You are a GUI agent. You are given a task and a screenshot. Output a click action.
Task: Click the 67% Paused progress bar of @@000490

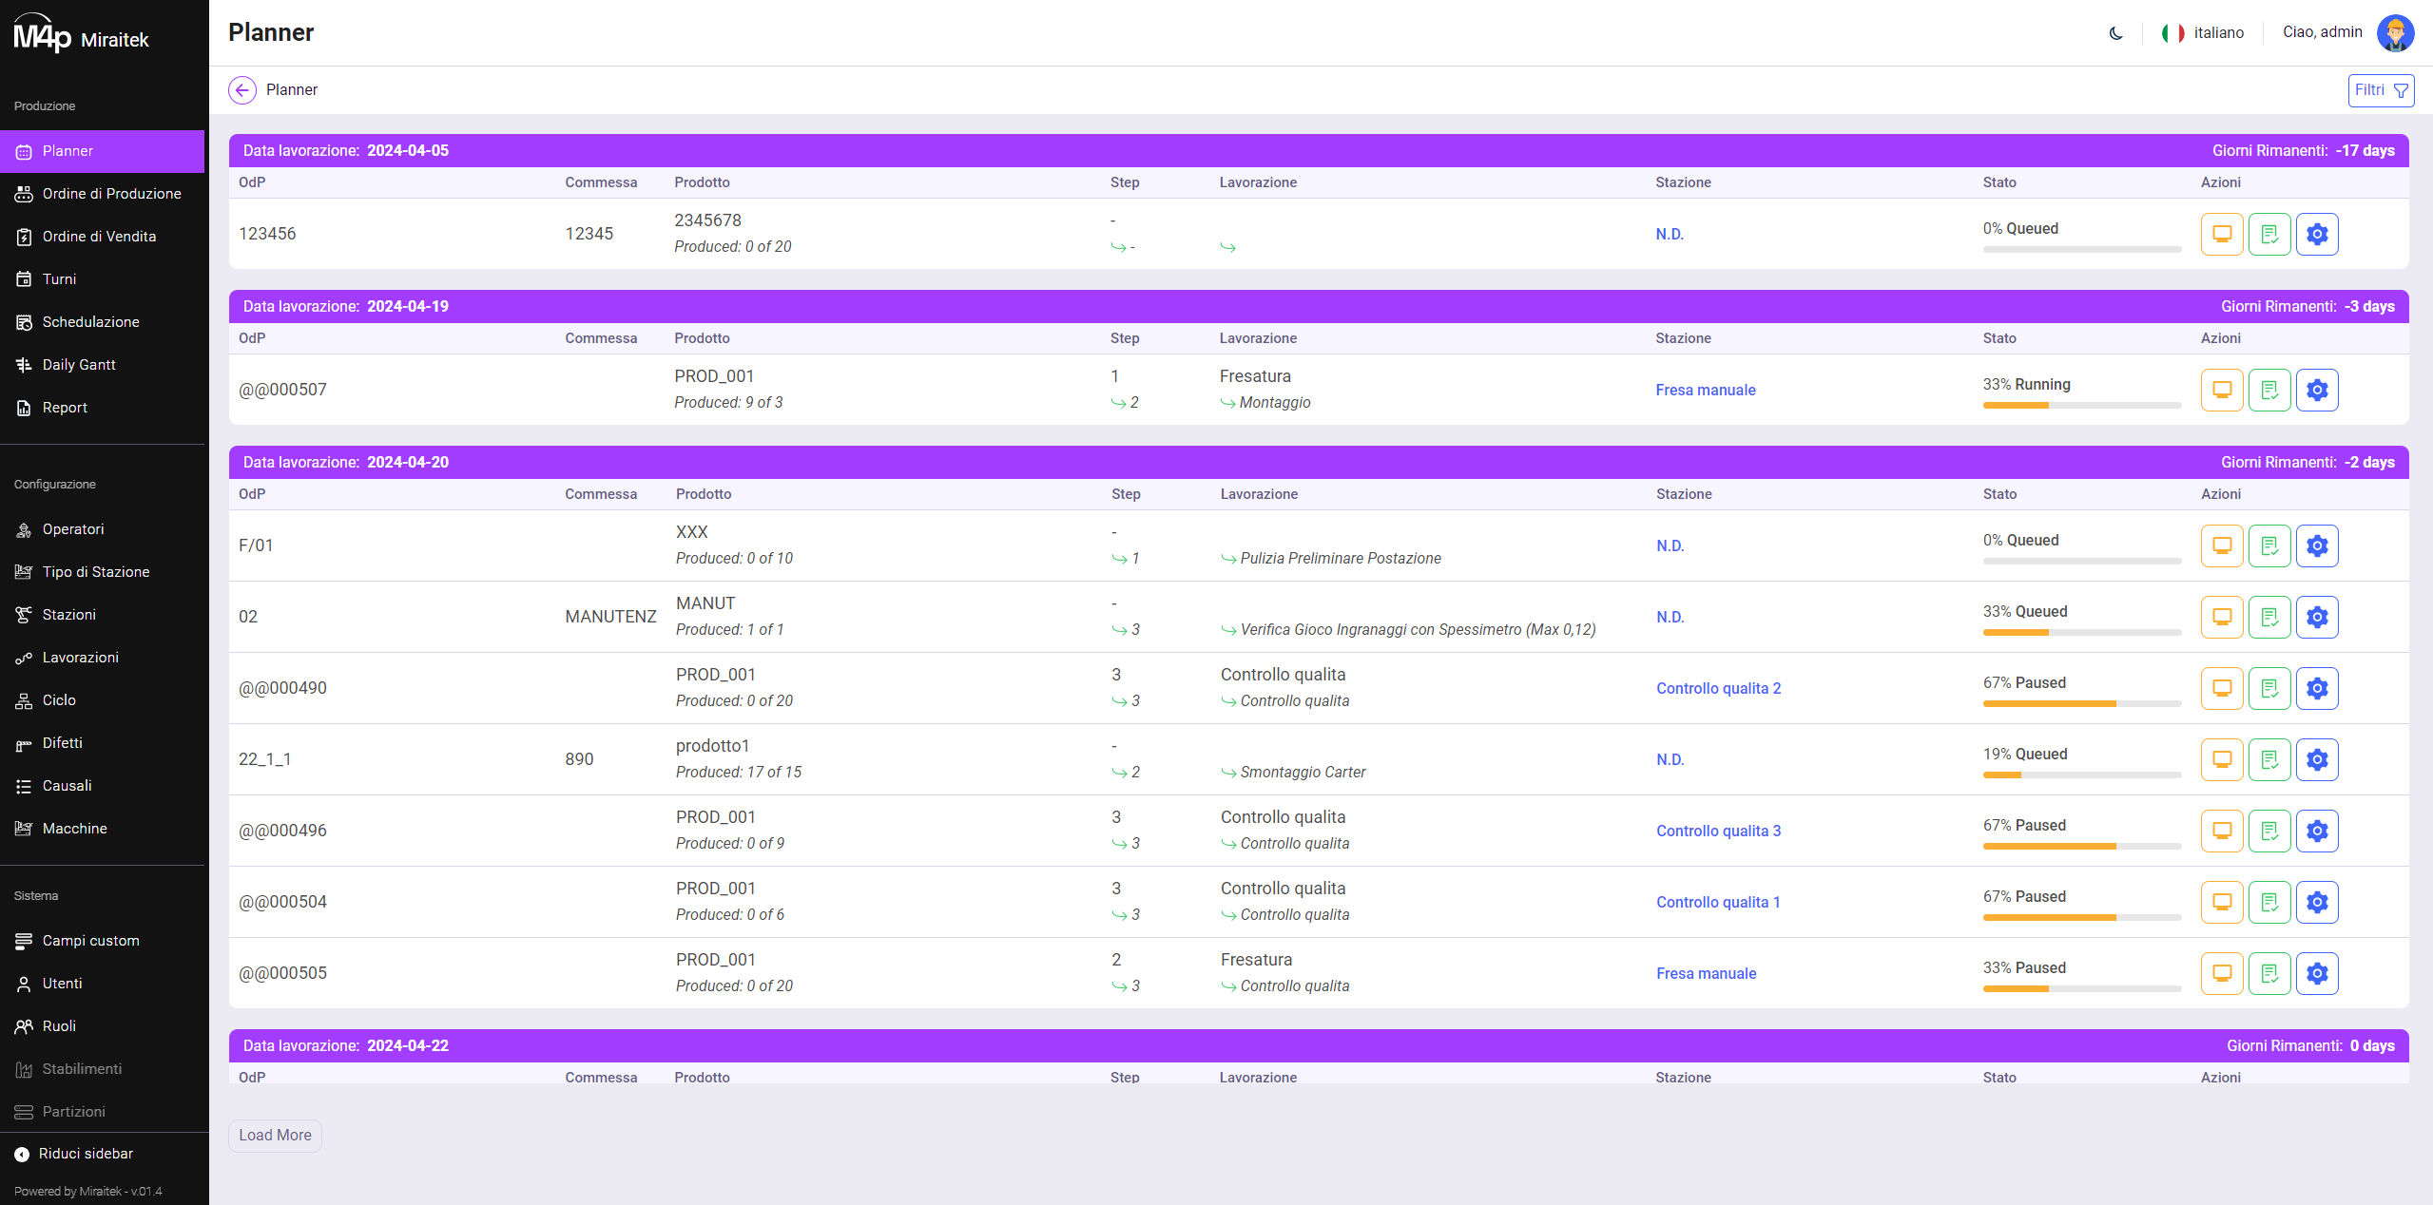(2081, 704)
